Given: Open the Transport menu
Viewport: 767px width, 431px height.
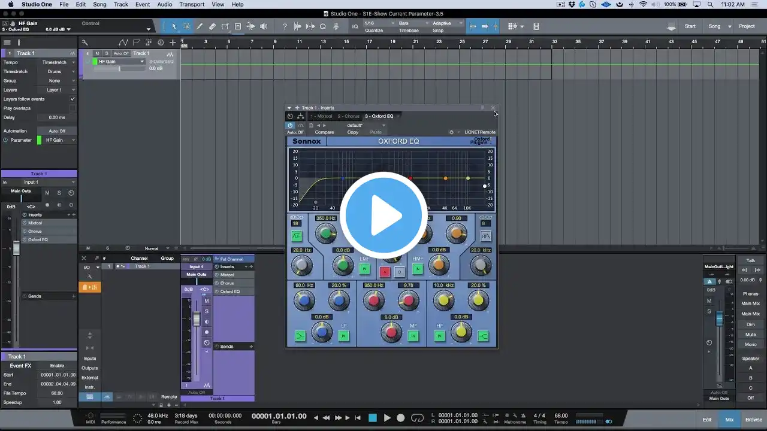Looking at the screenshot, I should click(x=192, y=4).
